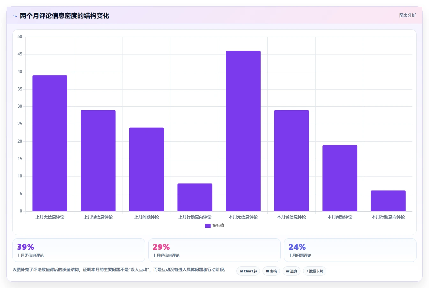The width and height of the screenshot is (429, 288).
Task: Click the 本月问题评论 bar
Action: [340, 178]
